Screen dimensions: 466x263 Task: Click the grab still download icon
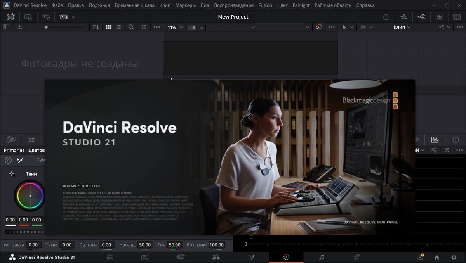coord(19,27)
